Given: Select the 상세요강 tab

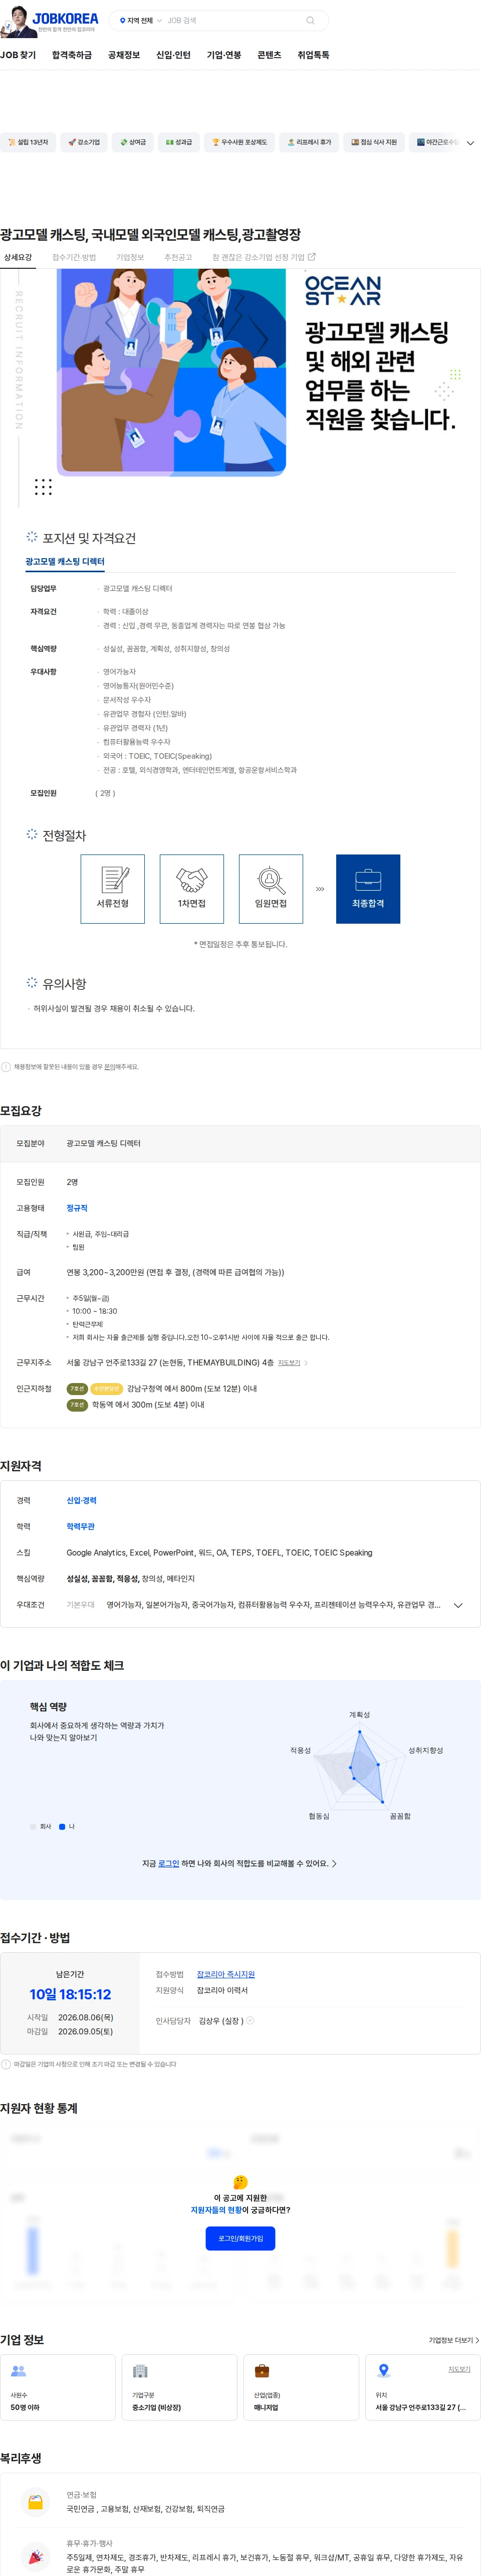Looking at the screenshot, I should pos(18,257).
